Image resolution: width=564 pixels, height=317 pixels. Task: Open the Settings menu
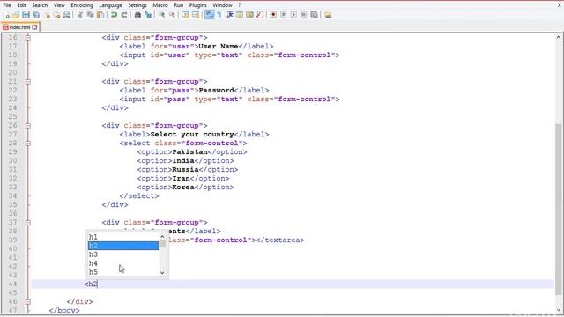click(137, 5)
